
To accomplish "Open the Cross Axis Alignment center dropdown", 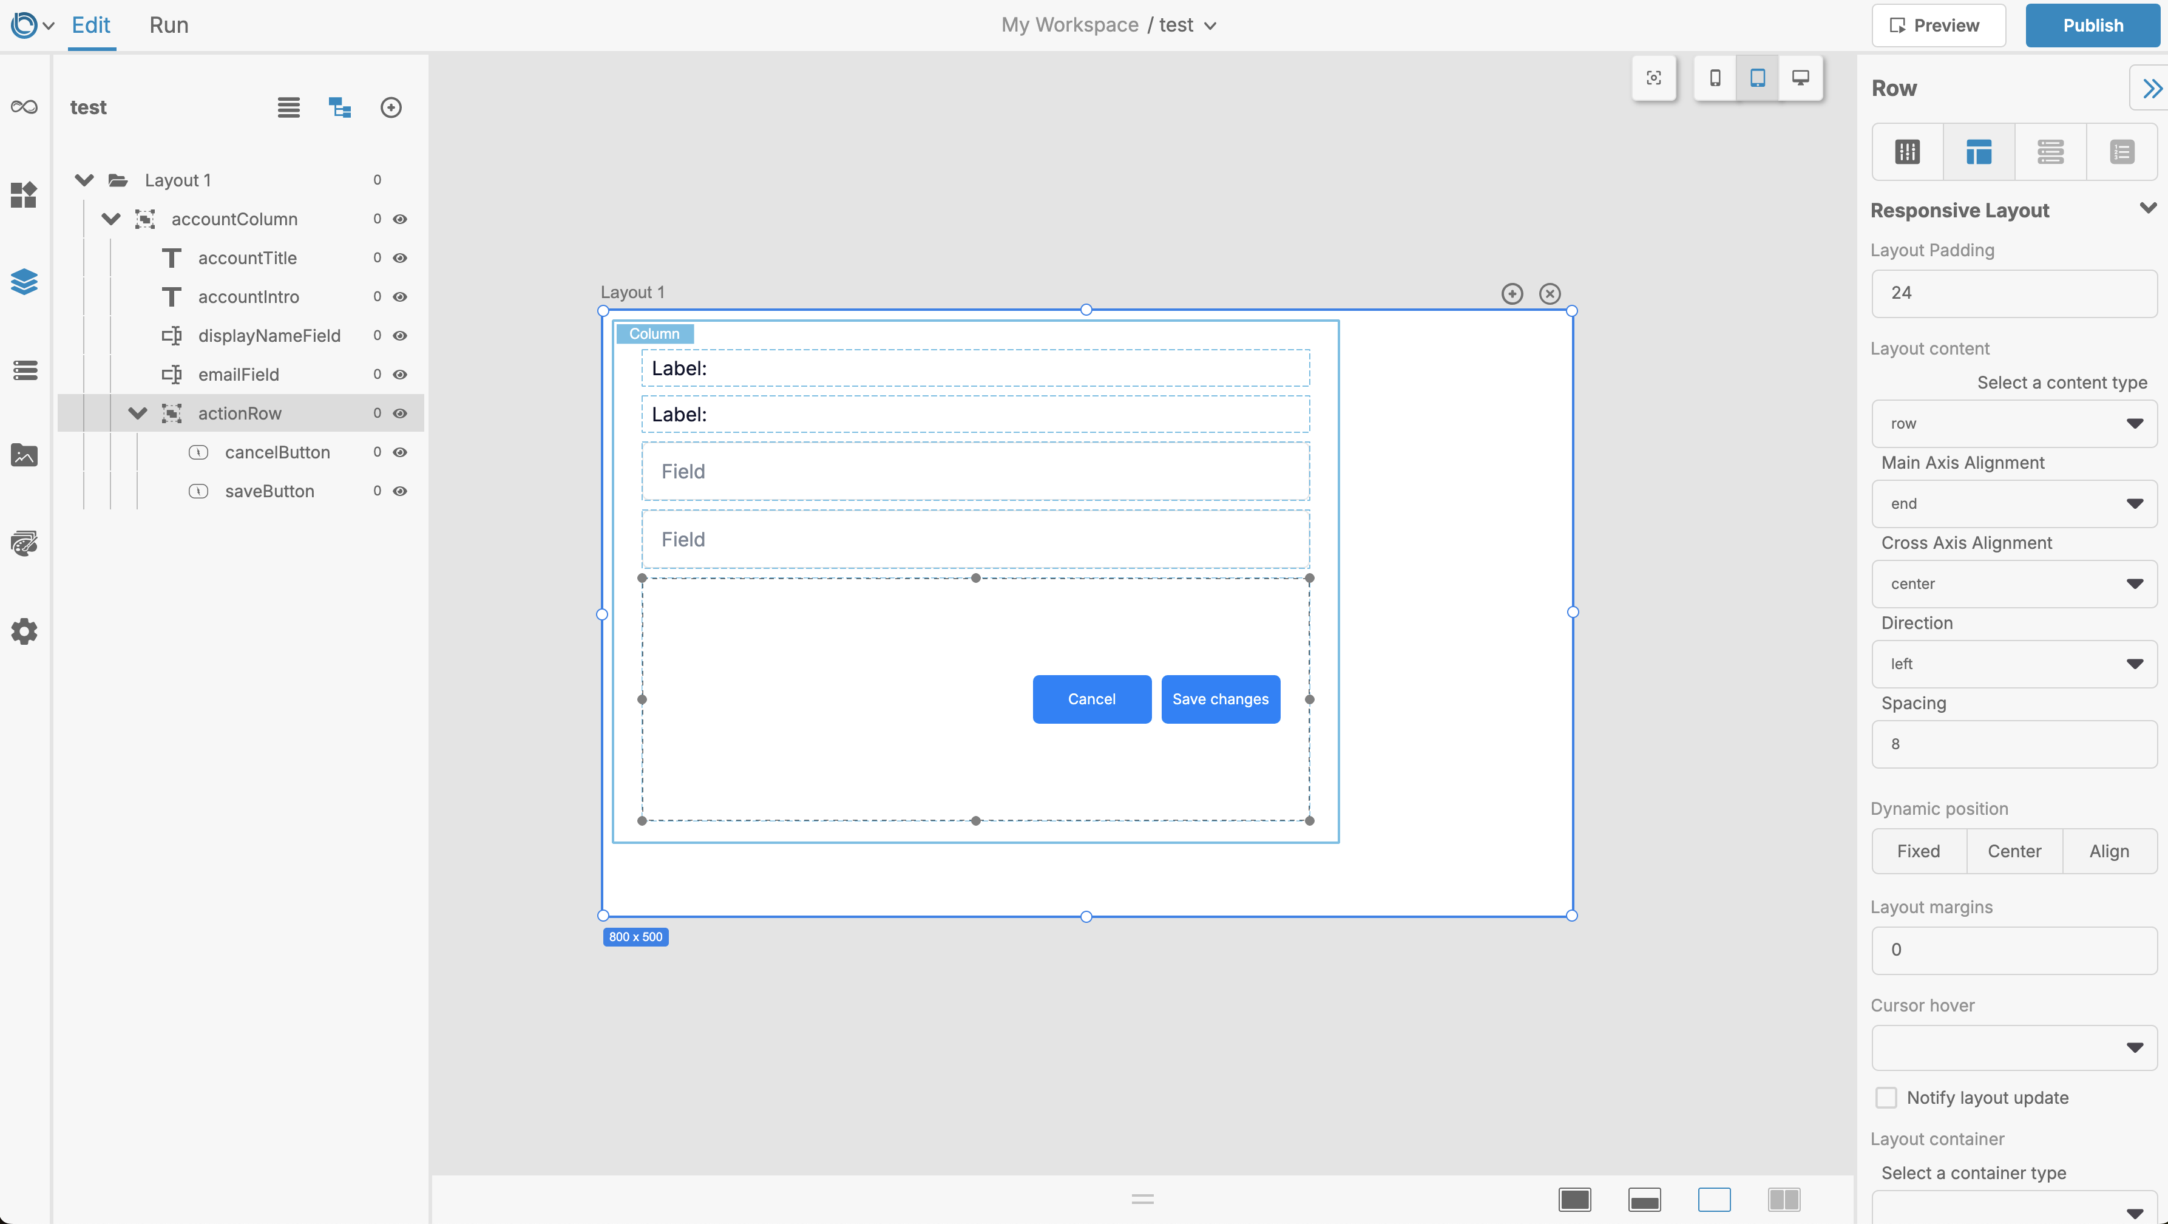I will (x=2014, y=583).
